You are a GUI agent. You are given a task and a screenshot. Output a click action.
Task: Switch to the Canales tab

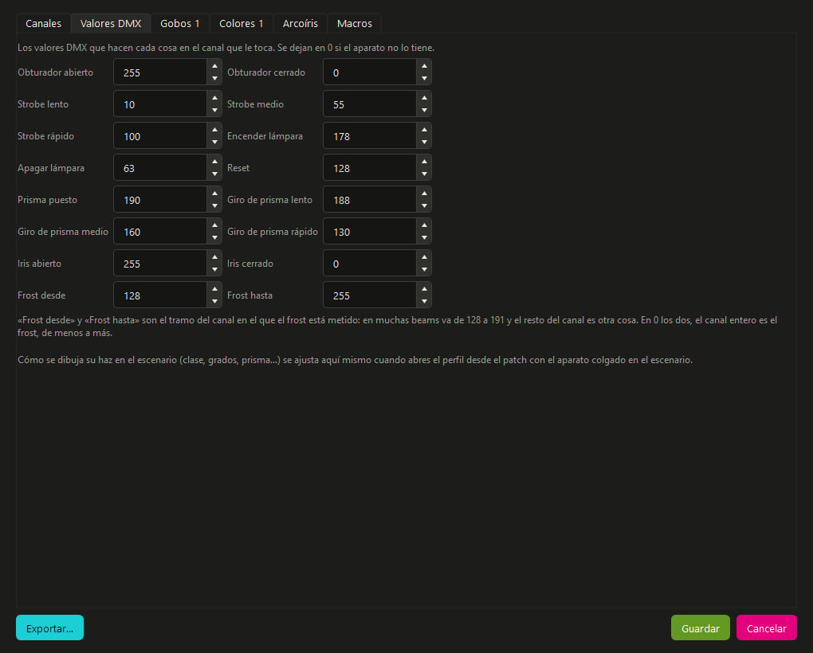(x=44, y=23)
